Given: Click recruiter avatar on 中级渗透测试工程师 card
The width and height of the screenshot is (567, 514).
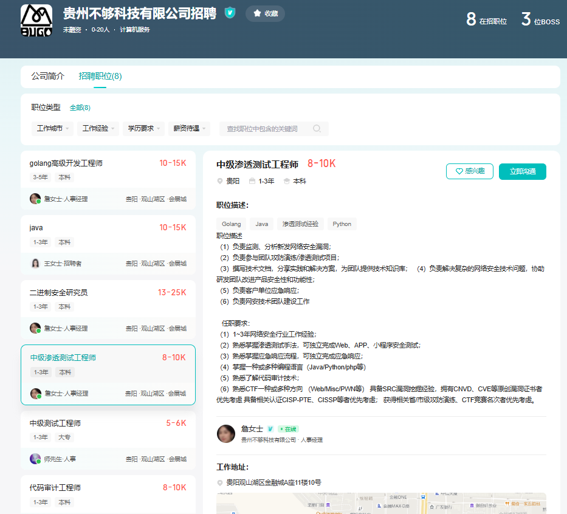Looking at the screenshot, I should point(36,393).
